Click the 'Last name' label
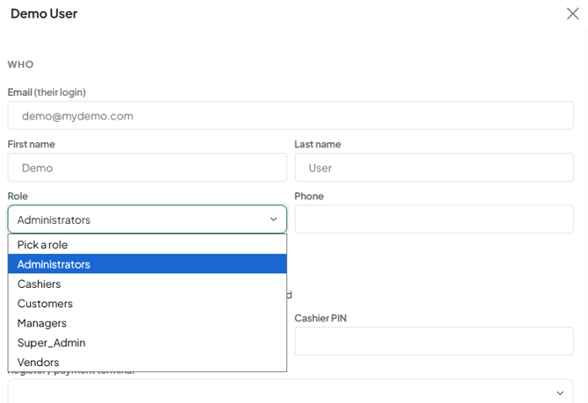Image resolution: width=588 pixels, height=403 pixels. pyautogui.click(x=318, y=144)
